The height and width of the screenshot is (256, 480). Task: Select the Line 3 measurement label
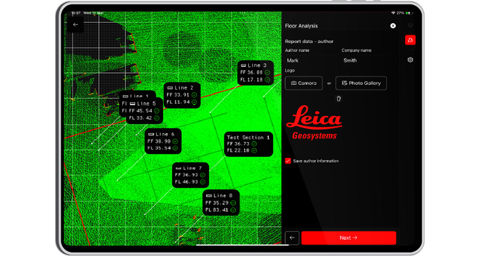pos(256,72)
